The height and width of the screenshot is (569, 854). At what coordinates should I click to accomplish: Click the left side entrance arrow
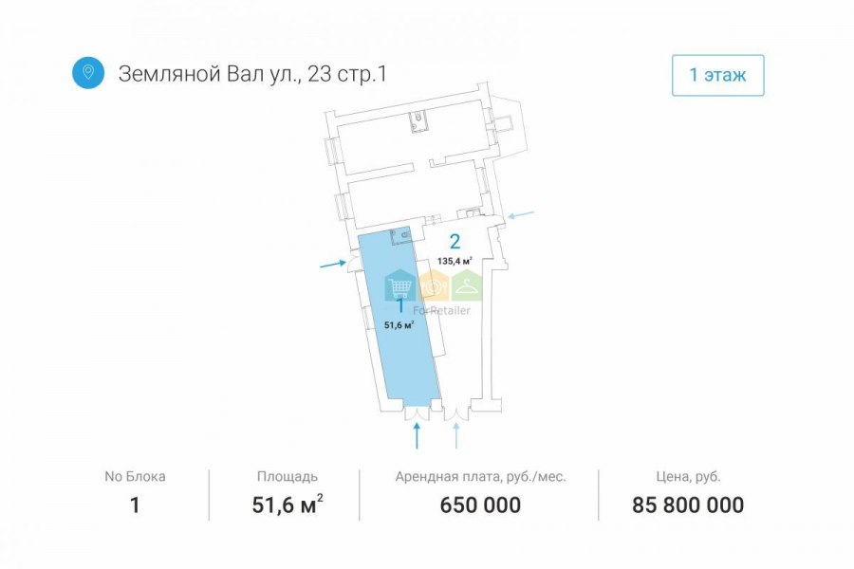pos(333,264)
